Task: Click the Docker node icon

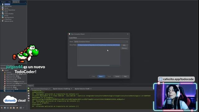Action: point(3,16)
